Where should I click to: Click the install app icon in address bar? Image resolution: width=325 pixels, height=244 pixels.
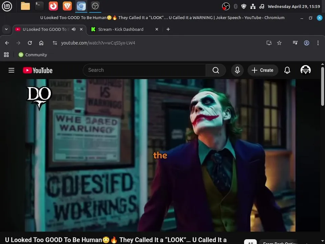(x=269, y=43)
